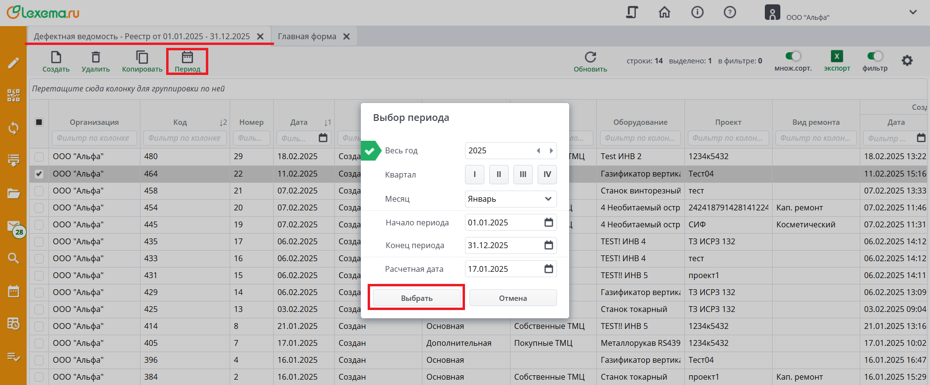
Task: Toggle the множ.сорт. switch
Action: coord(792,56)
